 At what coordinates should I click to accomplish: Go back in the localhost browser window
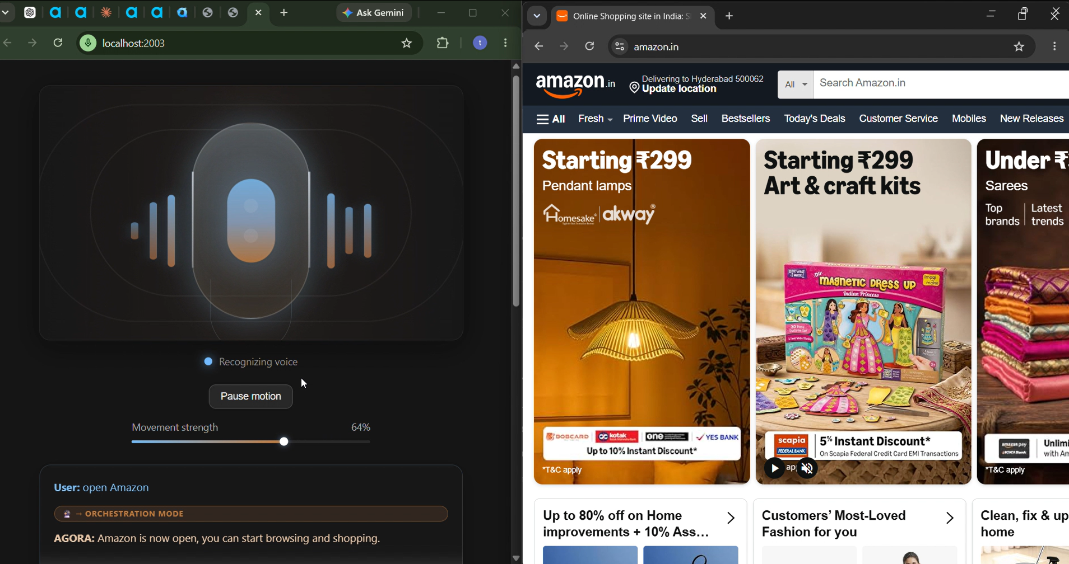point(8,43)
